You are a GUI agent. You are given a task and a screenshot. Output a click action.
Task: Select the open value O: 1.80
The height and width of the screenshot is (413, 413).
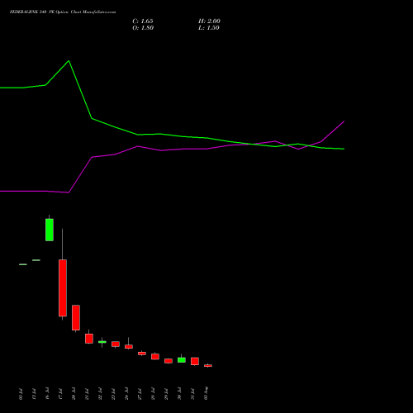point(143,28)
